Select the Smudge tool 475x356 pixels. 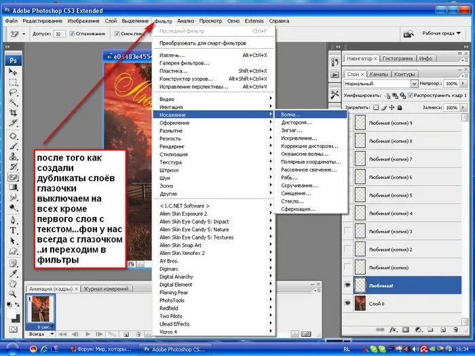point(13,197)
